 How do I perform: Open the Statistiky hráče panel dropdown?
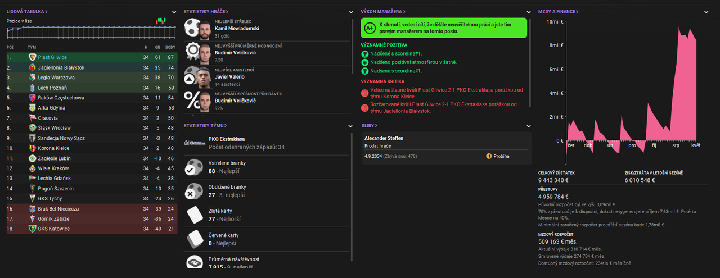click(352, 12)
